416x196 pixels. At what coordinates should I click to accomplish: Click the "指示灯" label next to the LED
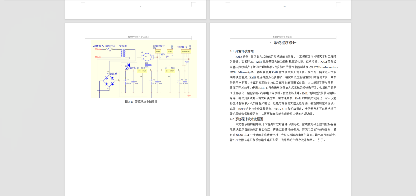pyautogui.click(x=133, y=67)
